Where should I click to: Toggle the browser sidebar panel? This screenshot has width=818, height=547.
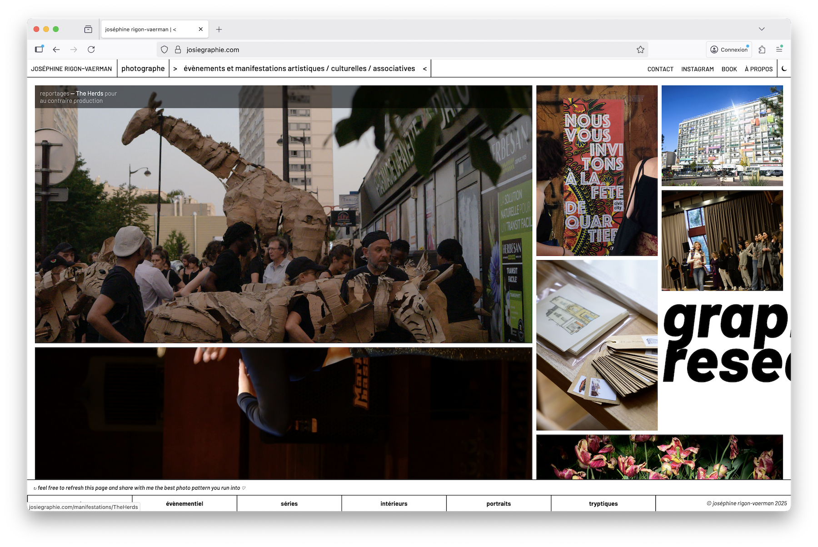coord(40,50)
